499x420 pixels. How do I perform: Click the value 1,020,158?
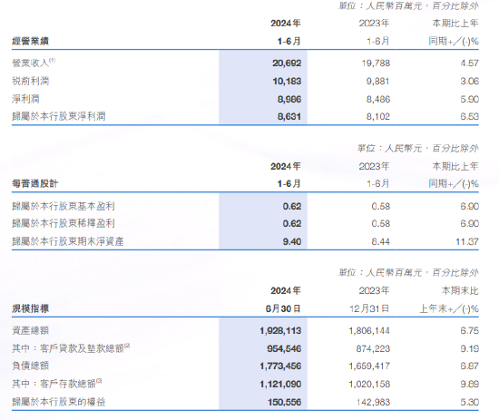369,384
